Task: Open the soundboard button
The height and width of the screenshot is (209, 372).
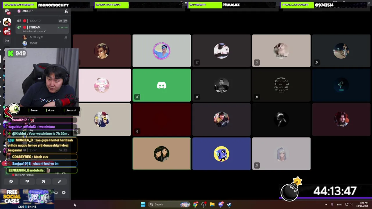Action: click(x=59, y=181)
